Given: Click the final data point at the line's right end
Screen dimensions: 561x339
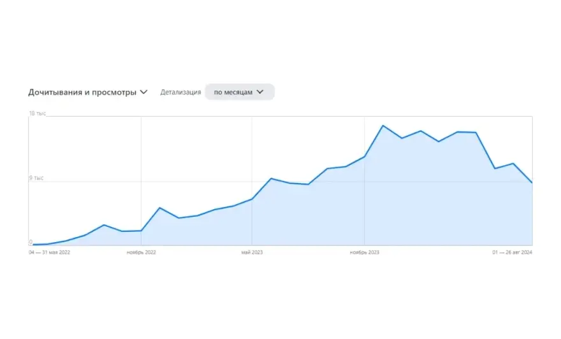Looking at the screenshot, I should click(532, 183).
